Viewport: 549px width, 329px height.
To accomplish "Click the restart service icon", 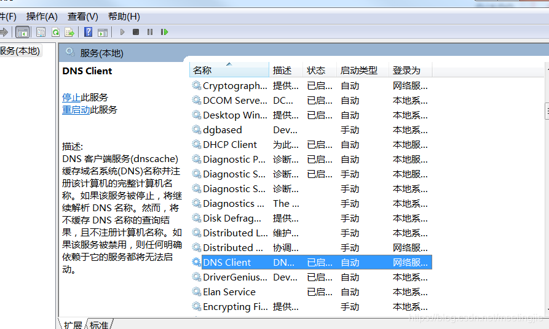I will [x=164, y=32].
